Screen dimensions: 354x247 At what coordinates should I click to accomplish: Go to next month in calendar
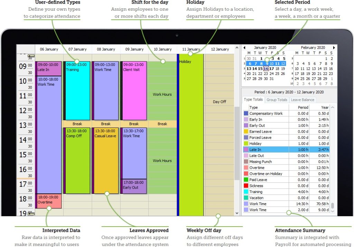334,48
